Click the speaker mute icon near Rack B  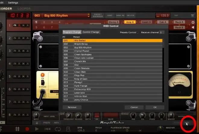(193, 27)
